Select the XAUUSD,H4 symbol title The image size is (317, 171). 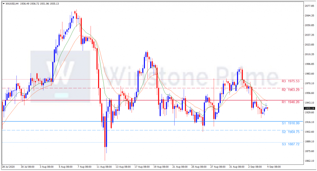click(12, 3)
